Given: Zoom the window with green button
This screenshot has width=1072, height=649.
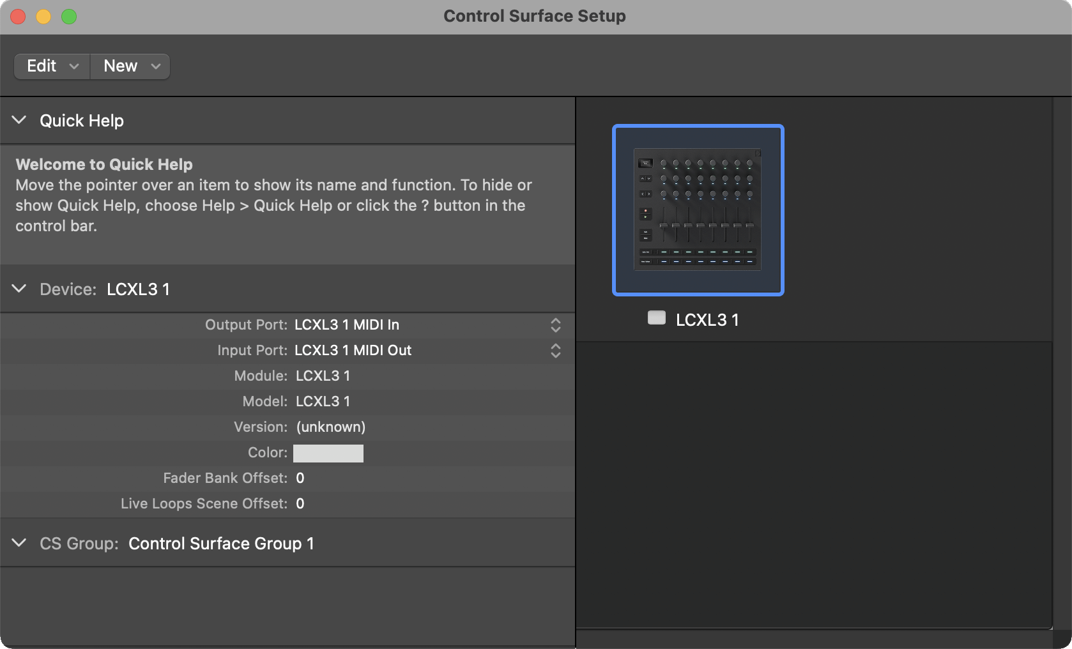Looking at the screenshot, I should click(x=69, y=17).
